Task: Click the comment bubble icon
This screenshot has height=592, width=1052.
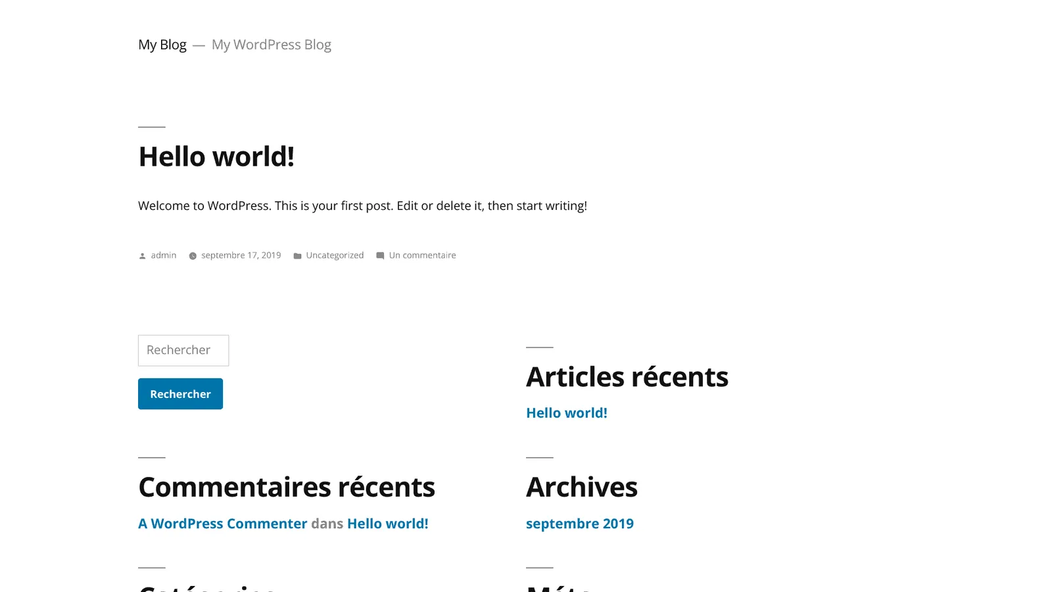Action: [x=380, y=256]
